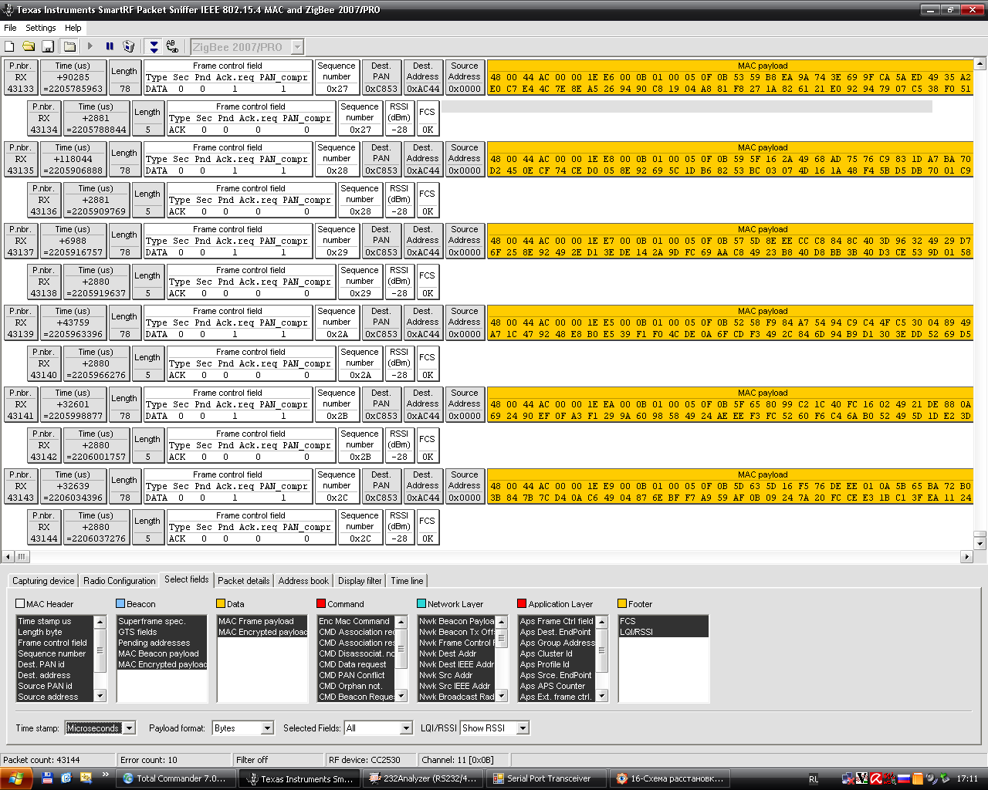Select 'CMD Data request' in Command list
The height and width of the screenshot is (790, 988).
click(356, 664)
